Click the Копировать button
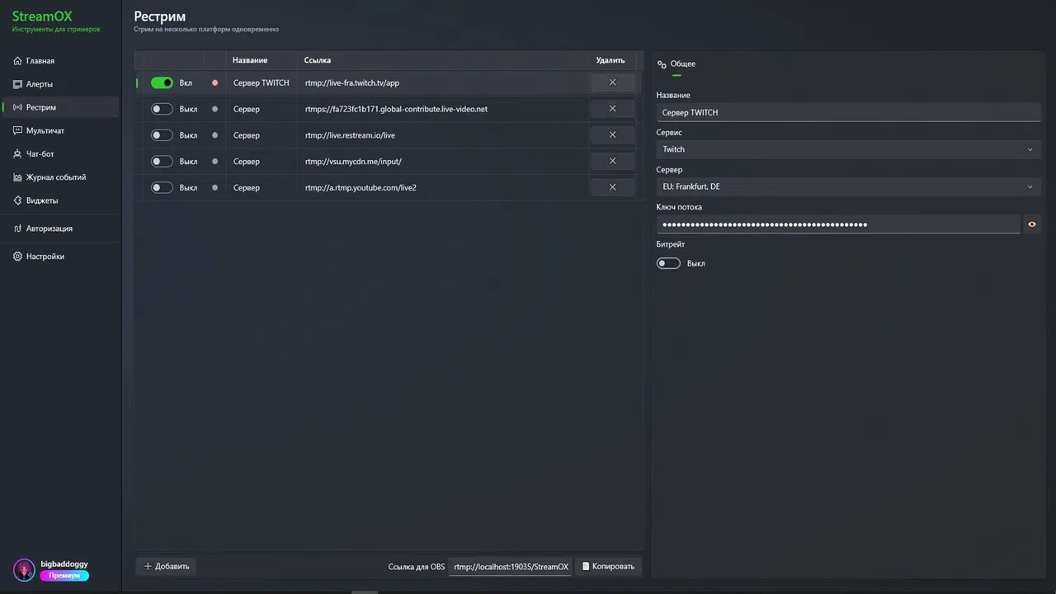This screenshot has width=1056, height=594. click(x=608, y=567)
